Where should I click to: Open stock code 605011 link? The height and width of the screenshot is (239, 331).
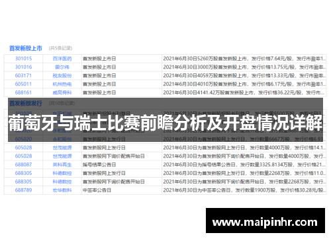[23, 84]
